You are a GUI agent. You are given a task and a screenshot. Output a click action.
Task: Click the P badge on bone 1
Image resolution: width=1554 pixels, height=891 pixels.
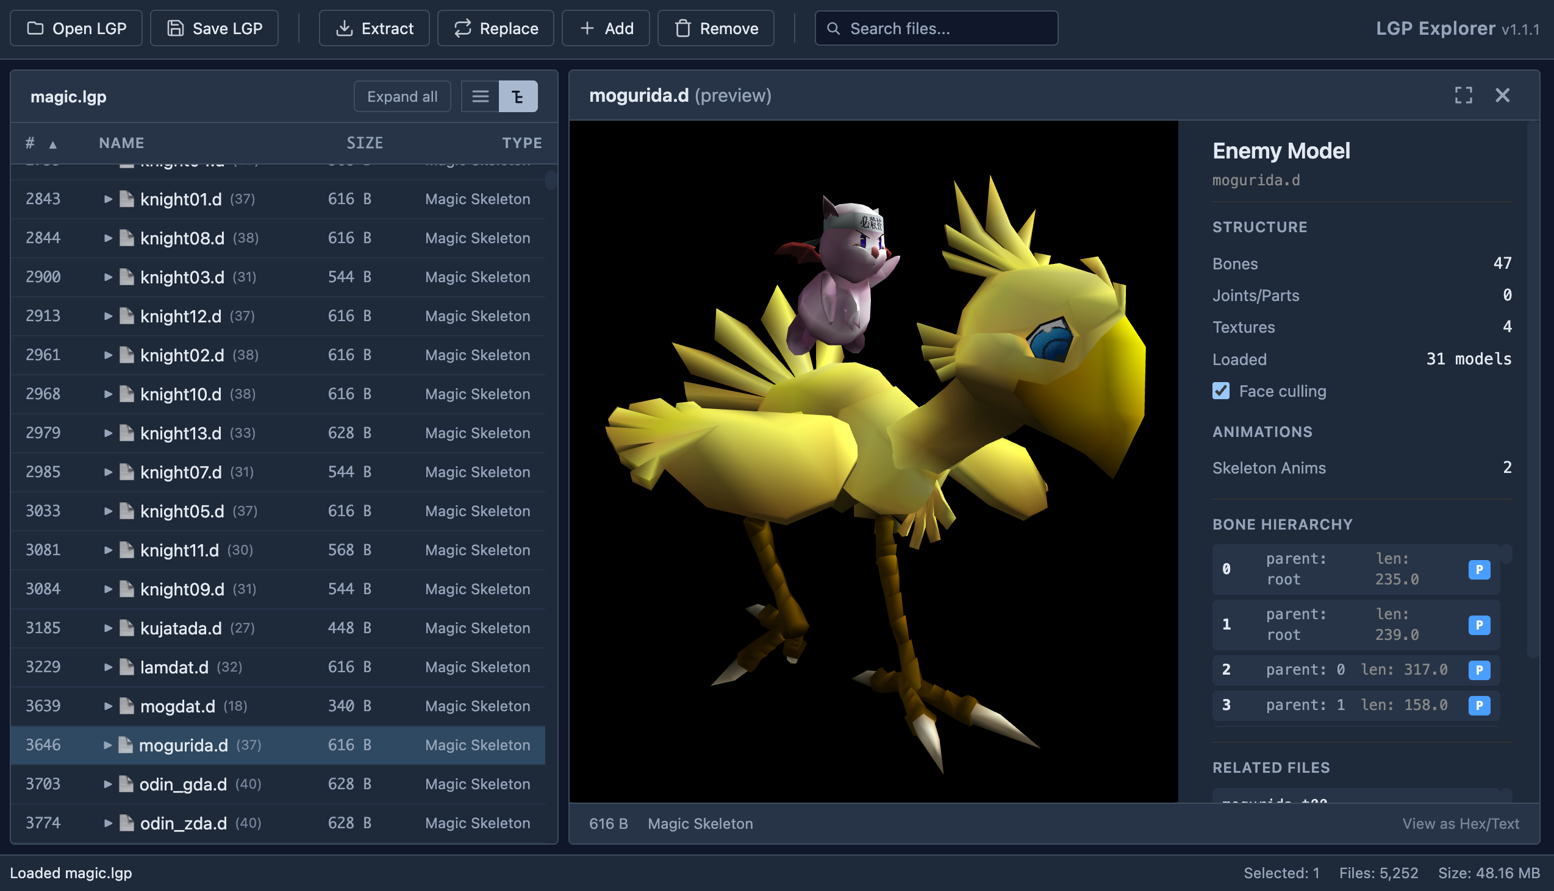[x=1479, y=625]
